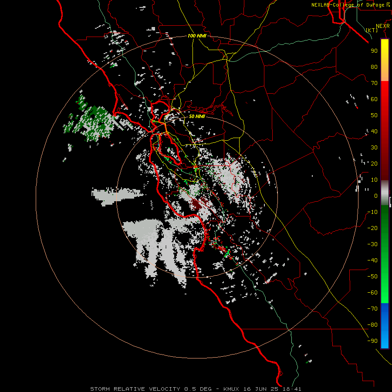Screen dimensions: 392x392
Task: Click the -30 value on velocity scale
Action: [372, 244]
